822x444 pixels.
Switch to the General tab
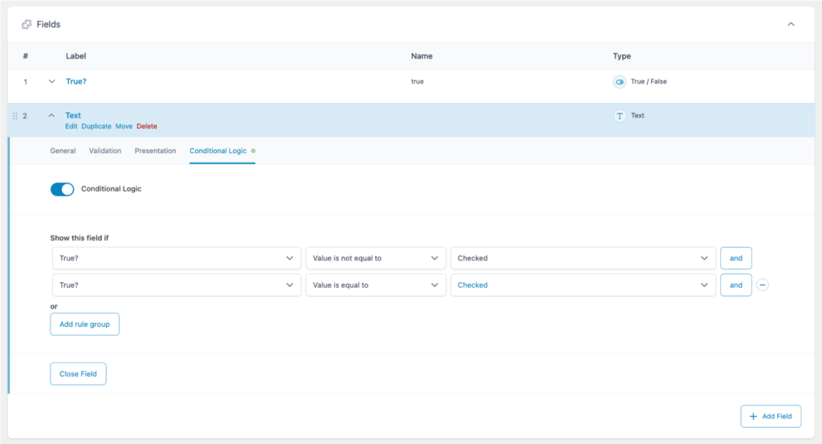(x=63, y=151)
